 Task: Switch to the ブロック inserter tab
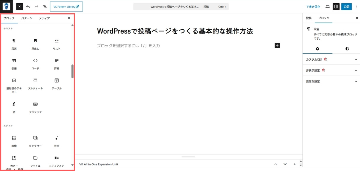9,18
